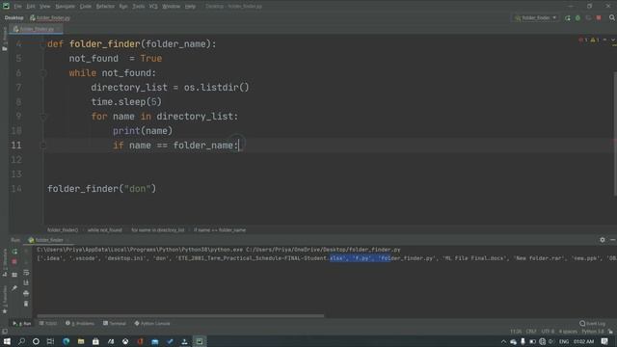Screen dimensions: 617x347
Task: Open the Run tool window tab at bottom
Action: (22, 324)
